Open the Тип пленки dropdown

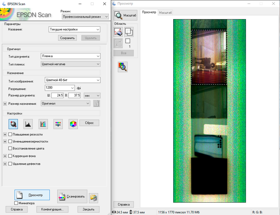(x=70, y=64)
